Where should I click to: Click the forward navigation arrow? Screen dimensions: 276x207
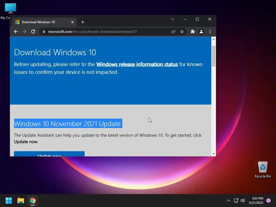(25, 32)
